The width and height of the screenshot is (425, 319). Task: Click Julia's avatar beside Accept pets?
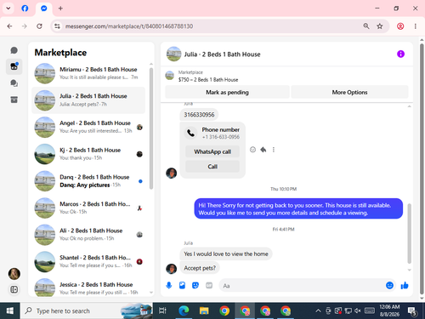[171, 269]
